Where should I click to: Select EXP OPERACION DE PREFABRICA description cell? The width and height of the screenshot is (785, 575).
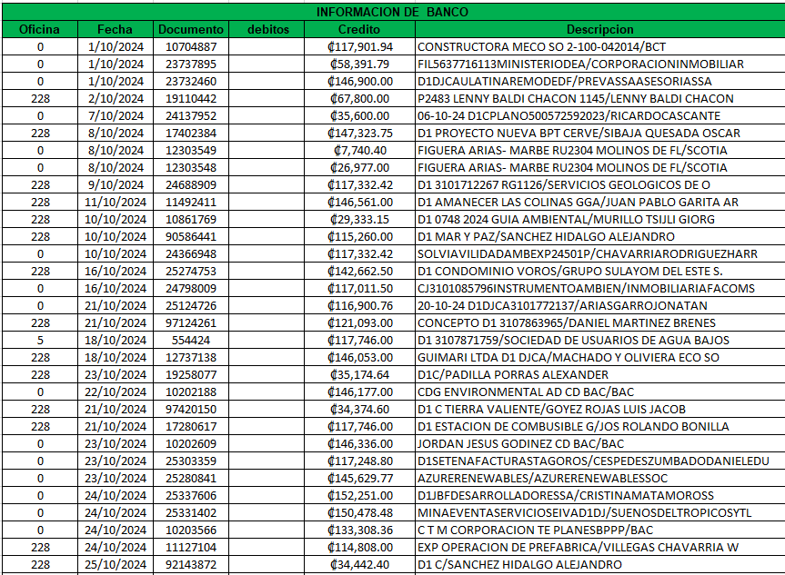coord(600,547)
